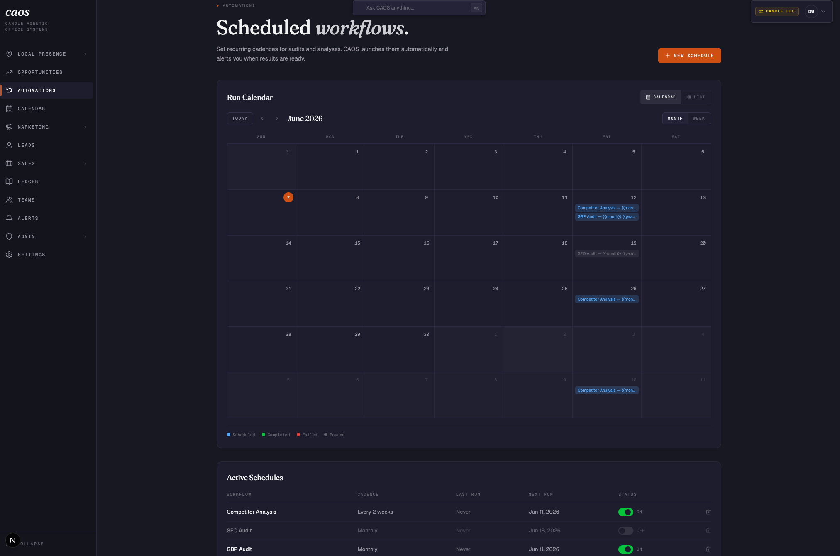Select the Automations loop icon

pos(9,90)
